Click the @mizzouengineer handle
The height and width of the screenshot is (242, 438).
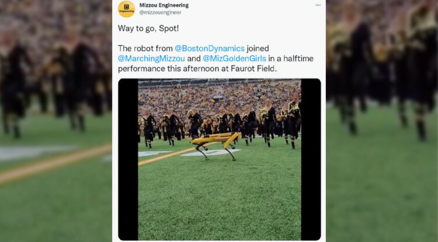click(161, 12)
